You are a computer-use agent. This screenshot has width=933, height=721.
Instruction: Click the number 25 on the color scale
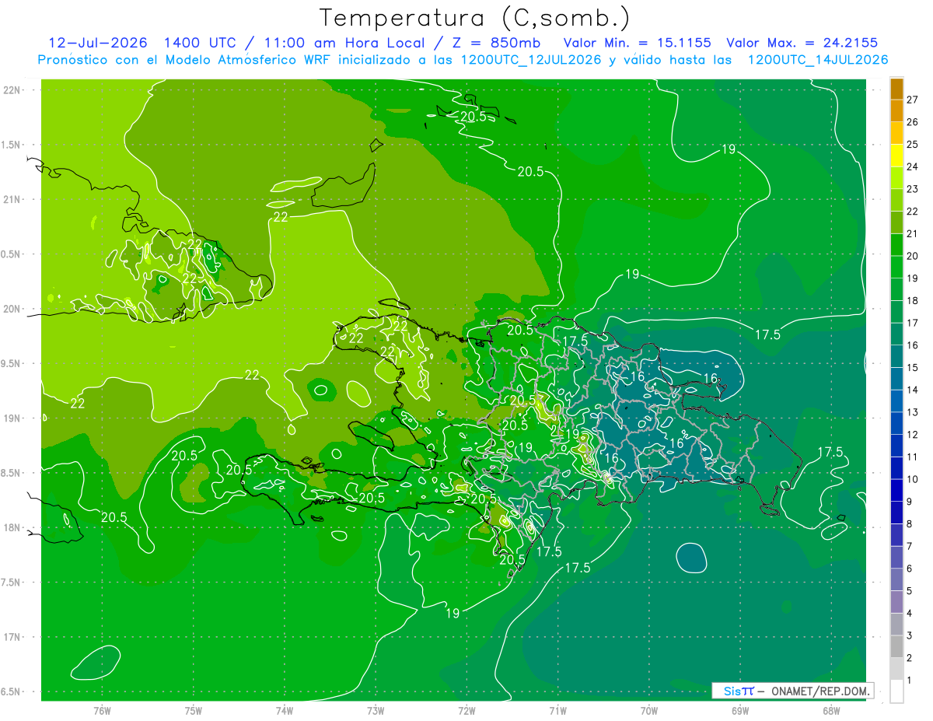tap(912, 144)
